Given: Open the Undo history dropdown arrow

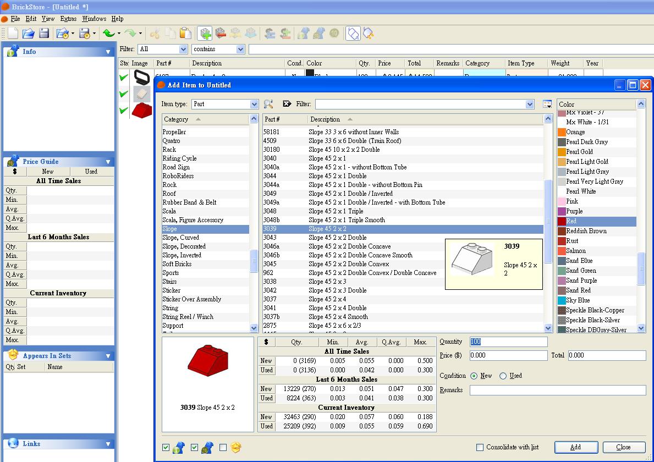Looking at the screenshot, I should click(x=119, y=34).
